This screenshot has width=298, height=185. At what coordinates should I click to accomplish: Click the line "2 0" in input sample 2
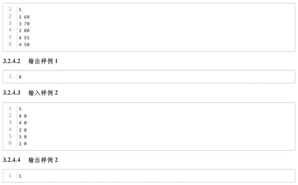[23, 130]
